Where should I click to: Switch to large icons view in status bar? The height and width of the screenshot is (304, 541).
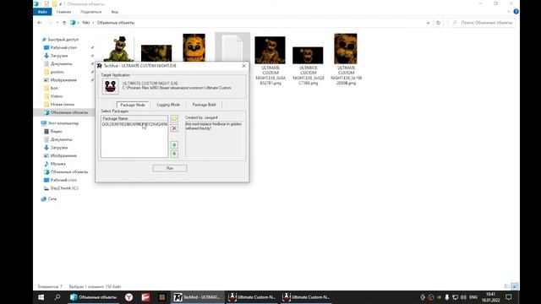click(x=514, y=286)
